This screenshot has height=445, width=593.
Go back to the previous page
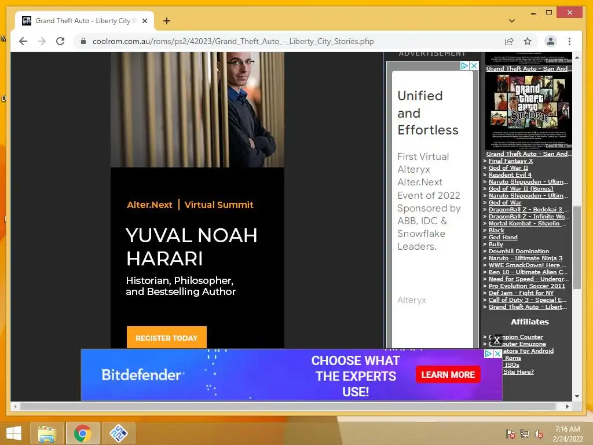(x=23, y=41)
